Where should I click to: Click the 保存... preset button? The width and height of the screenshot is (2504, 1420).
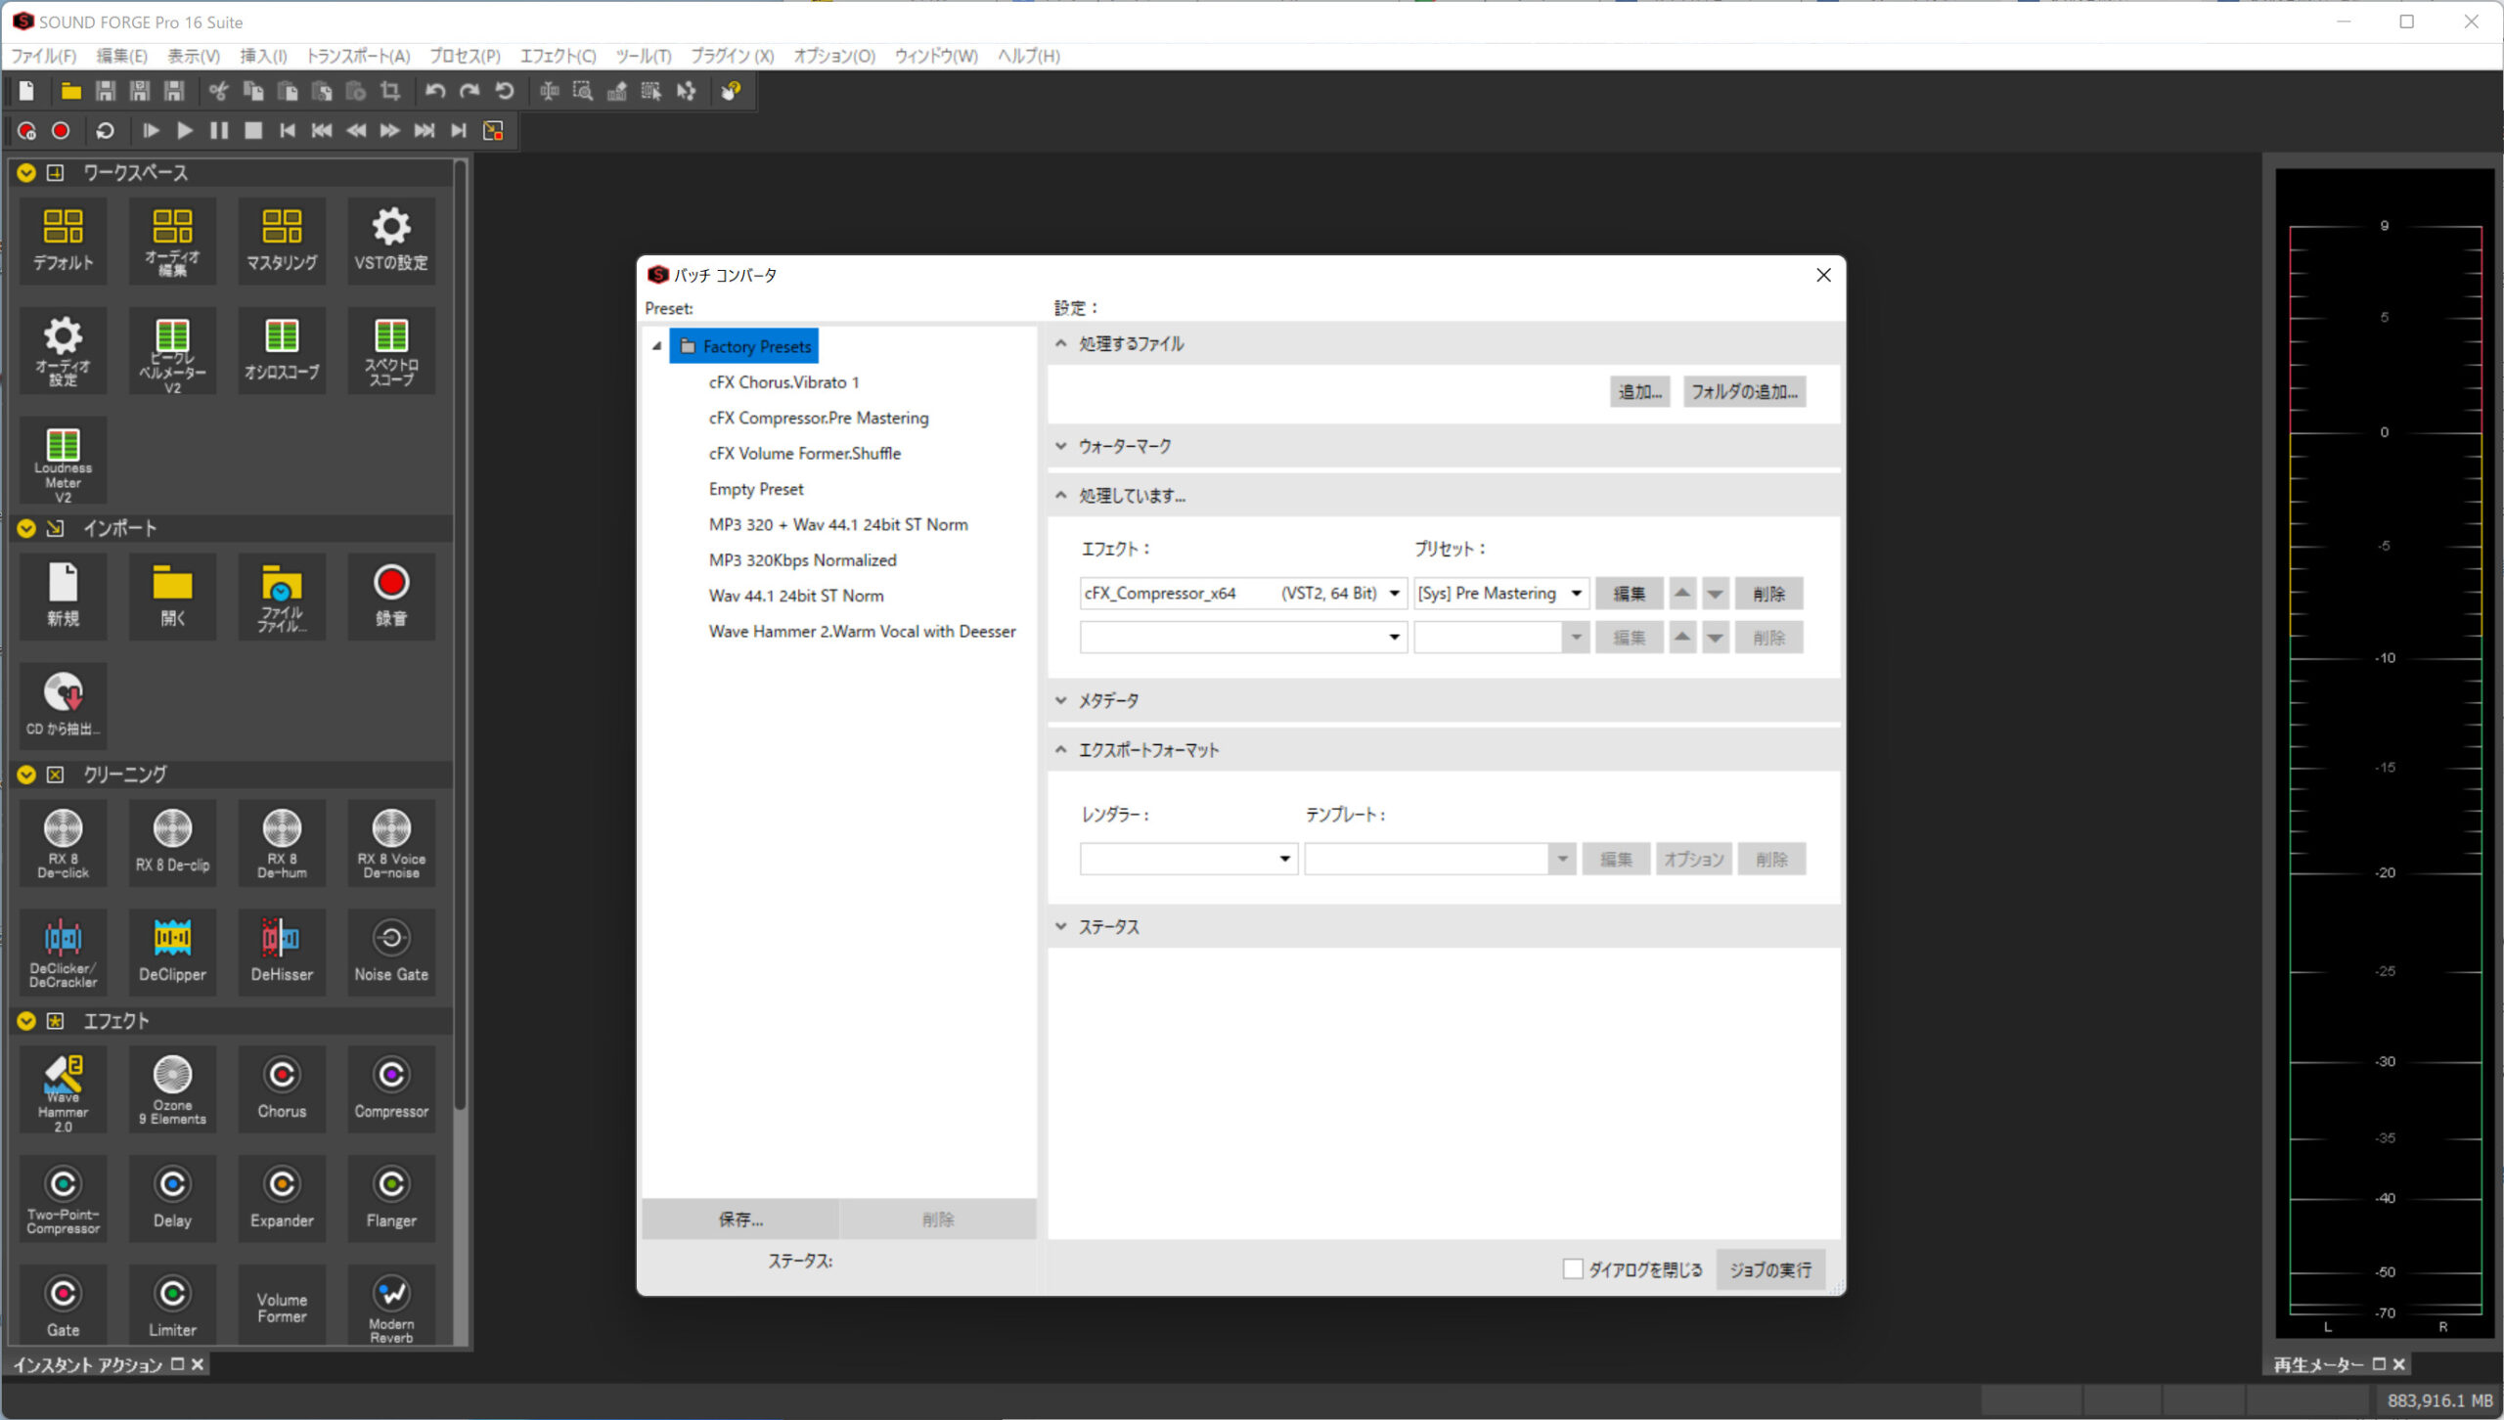740,1219
